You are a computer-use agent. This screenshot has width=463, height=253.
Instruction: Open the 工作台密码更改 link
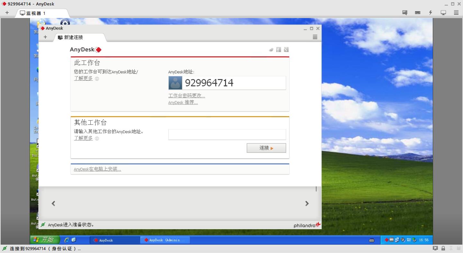pyautogui.click(x=186, y=95)
